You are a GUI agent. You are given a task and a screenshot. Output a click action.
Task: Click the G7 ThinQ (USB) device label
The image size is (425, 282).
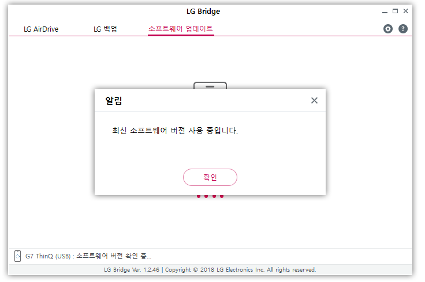[x=48, y=256]
